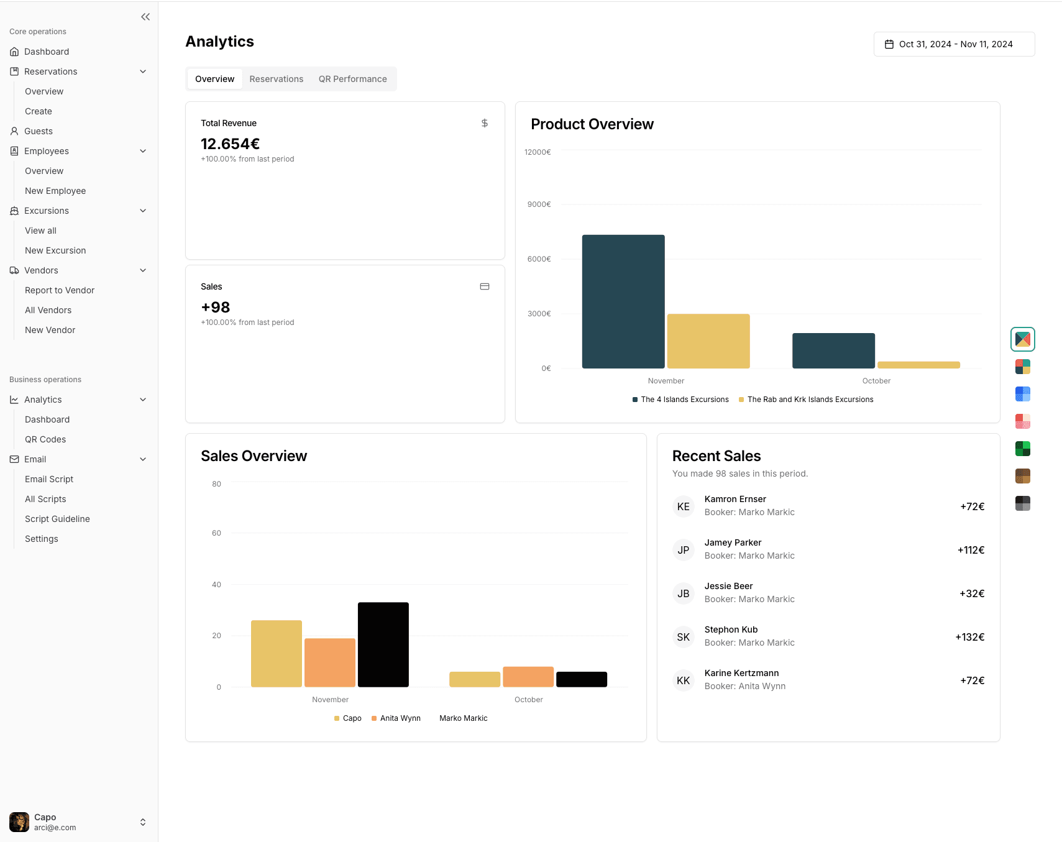This screenshot has width=1062, height=842.
Task: Collapse the Reservations section chevron
Action: pyautogui.click(x=143, y=71)
